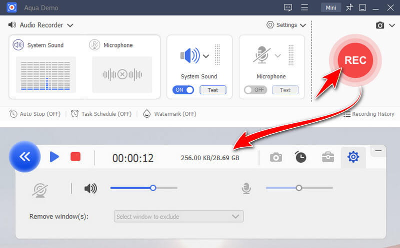Start recording with the REC button
400x248 pixels.
[x=355, y=60]
